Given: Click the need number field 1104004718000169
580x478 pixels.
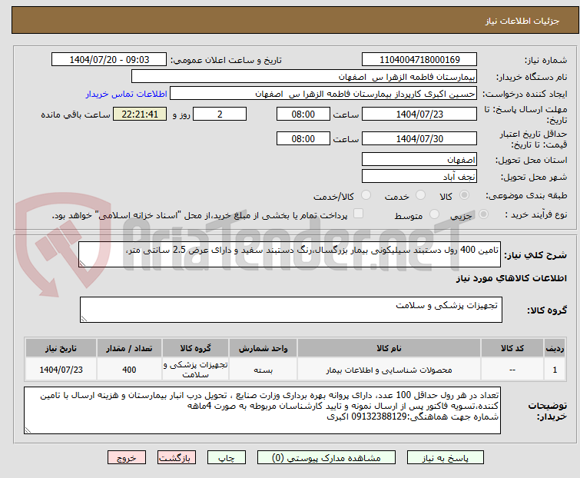Looking at the screenshot, I should pos(419,60).
